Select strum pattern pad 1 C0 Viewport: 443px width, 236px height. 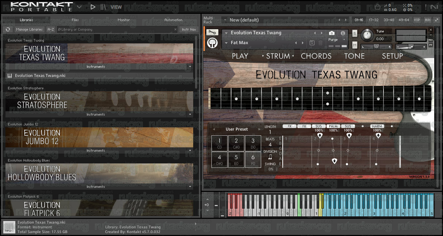[219, 143]
